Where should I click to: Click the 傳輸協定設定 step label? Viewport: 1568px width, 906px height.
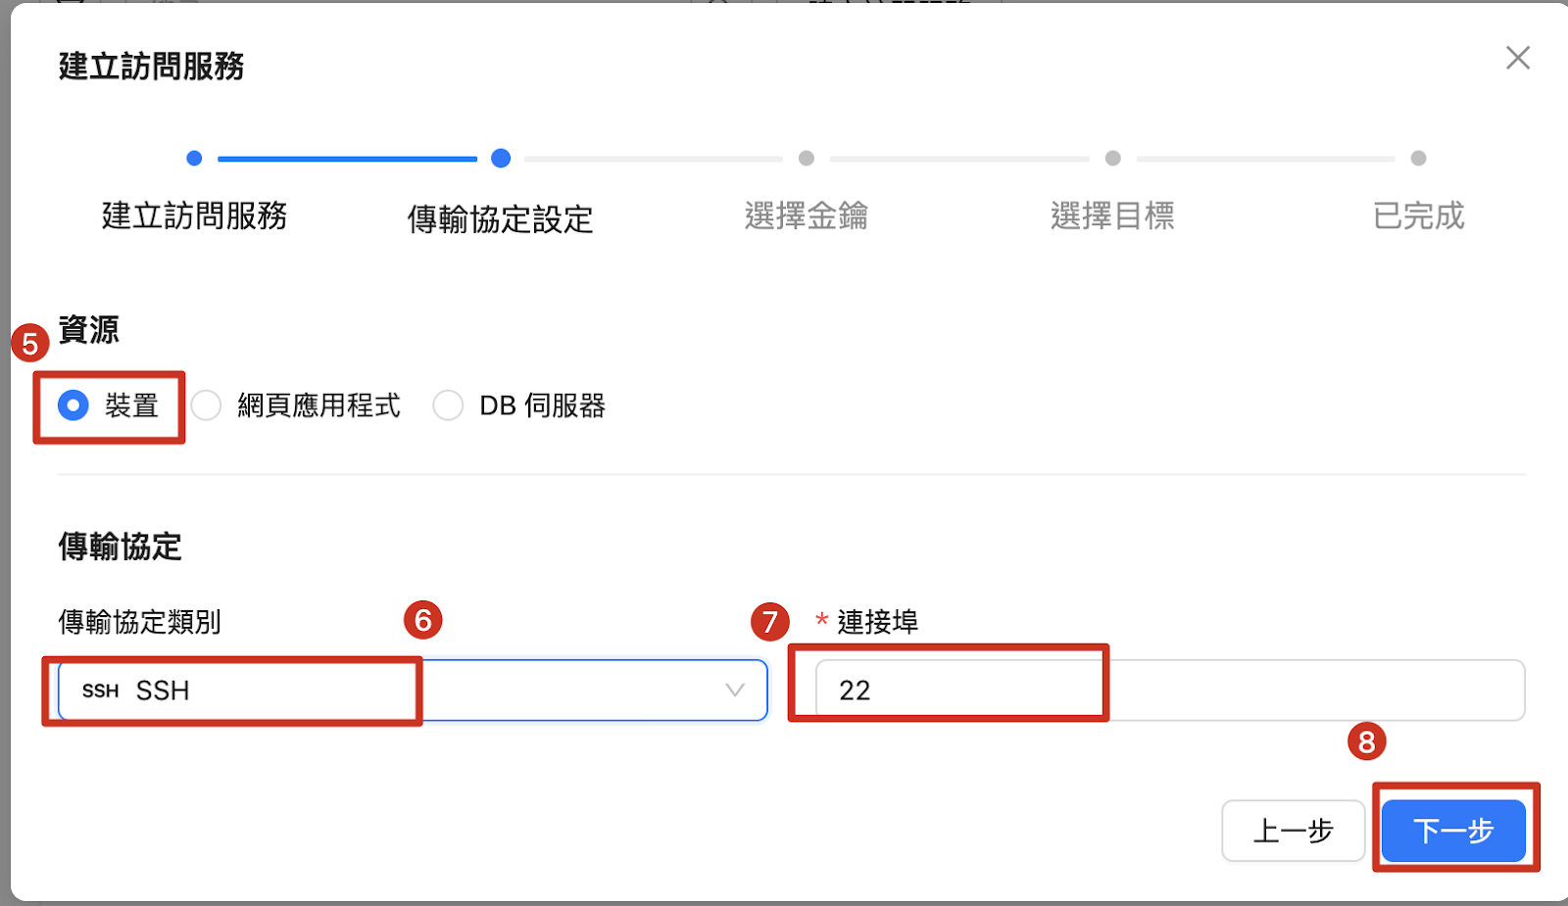tap(500, 219)
